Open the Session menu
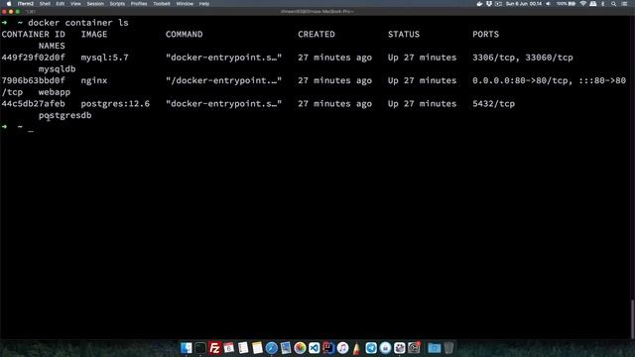 pos(95,4)
